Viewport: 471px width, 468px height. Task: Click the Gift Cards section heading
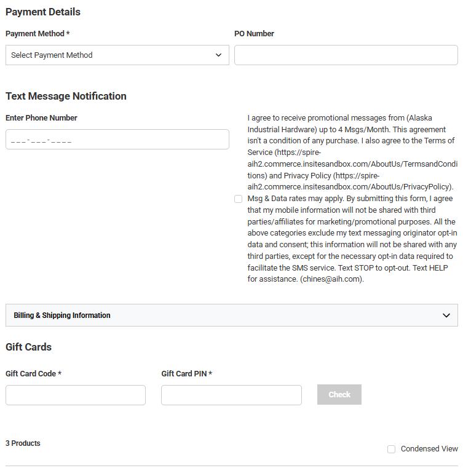[x=28, y=347]
